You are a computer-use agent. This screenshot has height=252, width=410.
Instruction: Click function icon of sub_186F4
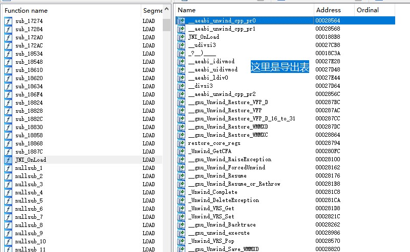8,94
